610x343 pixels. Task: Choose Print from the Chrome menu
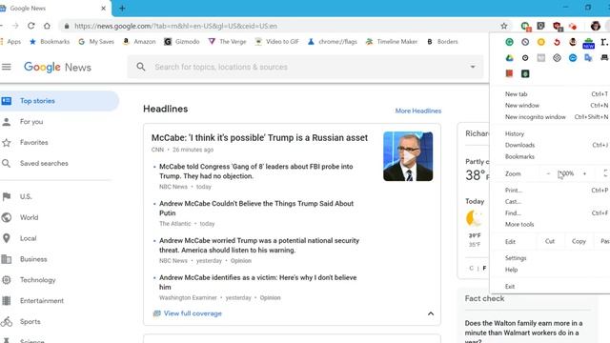pyautogui.click(x=513, y=191)
